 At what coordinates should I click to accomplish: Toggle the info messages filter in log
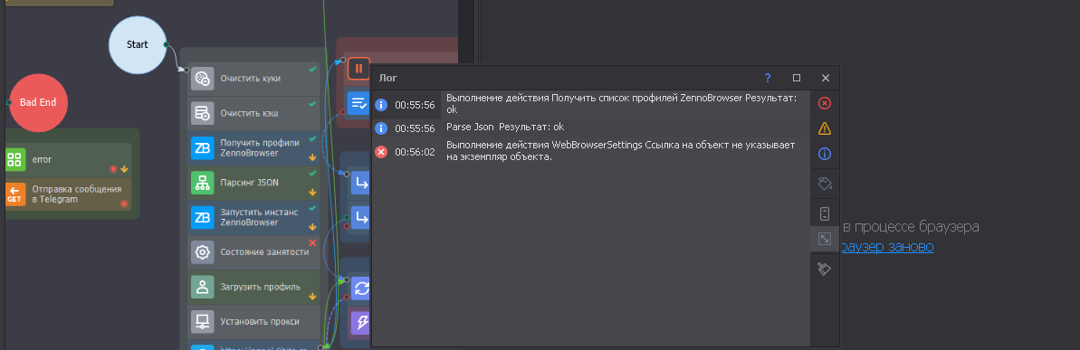825,154
